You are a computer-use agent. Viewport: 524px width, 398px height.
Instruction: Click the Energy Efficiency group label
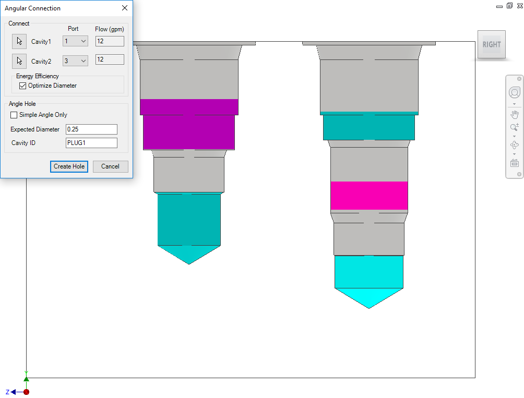click(38, 76)
